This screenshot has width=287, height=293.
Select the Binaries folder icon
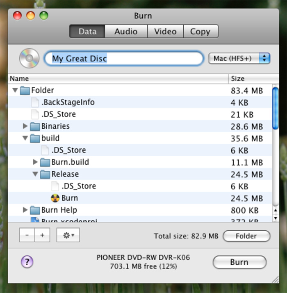click(35, 126)
